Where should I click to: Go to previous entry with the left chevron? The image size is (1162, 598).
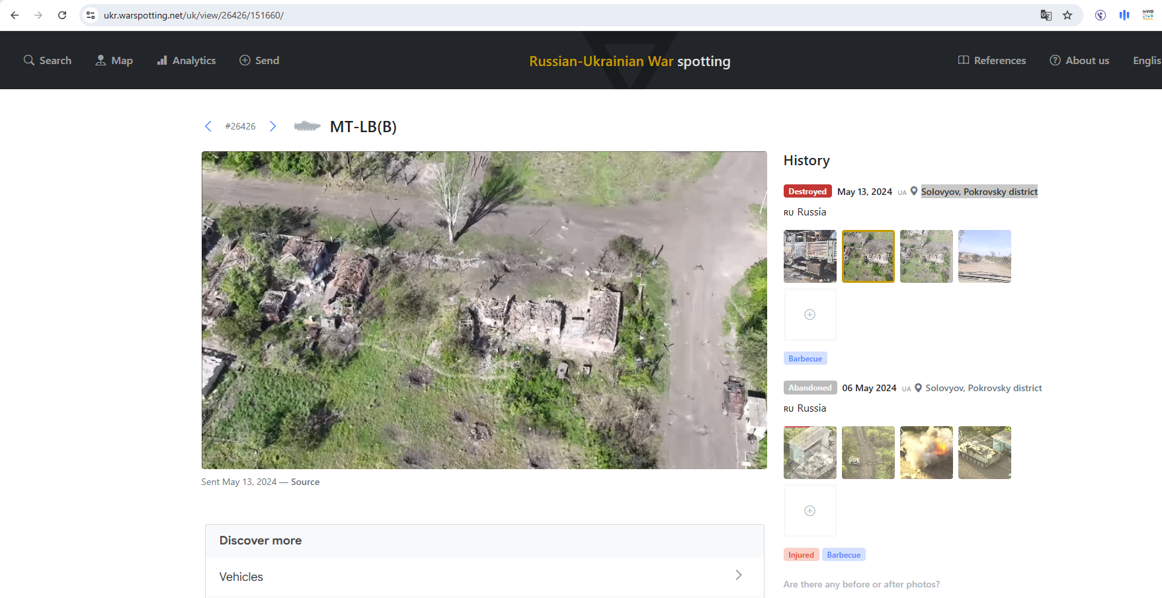208,126
